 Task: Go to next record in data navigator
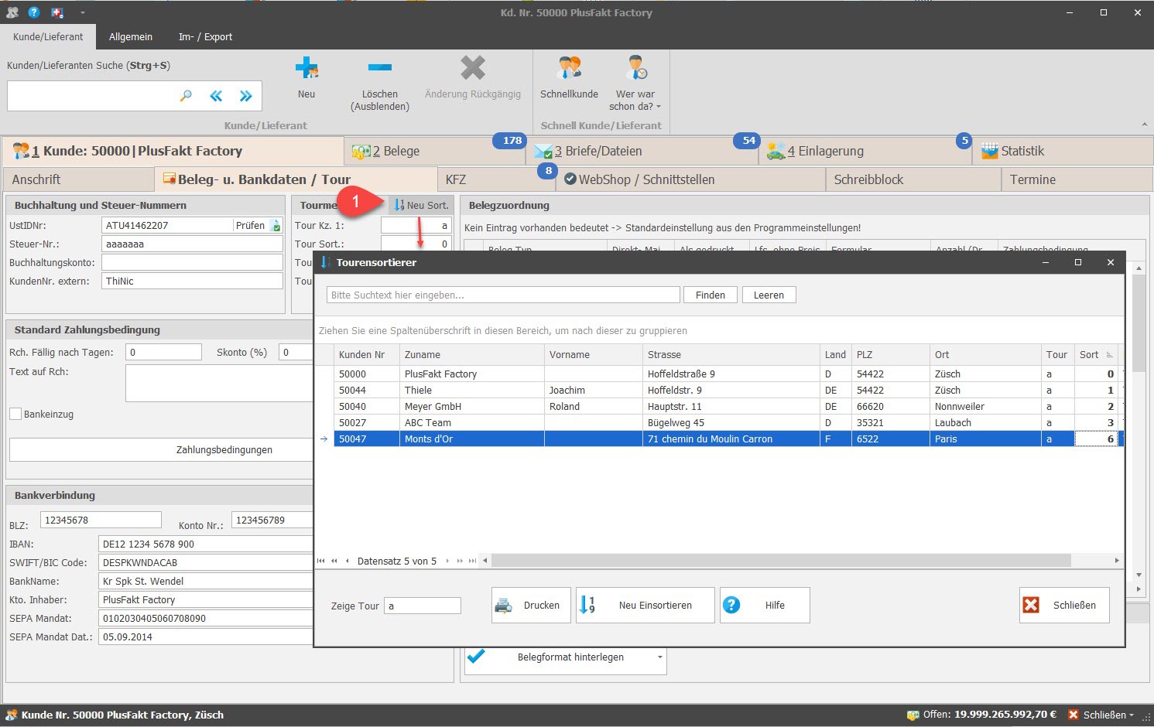click(x=447, y=561)
